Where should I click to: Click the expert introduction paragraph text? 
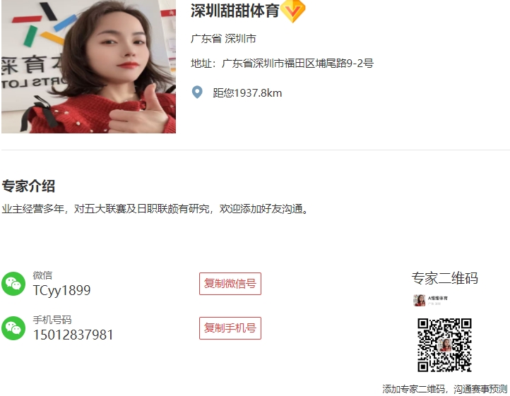click(x=155, y=209)
